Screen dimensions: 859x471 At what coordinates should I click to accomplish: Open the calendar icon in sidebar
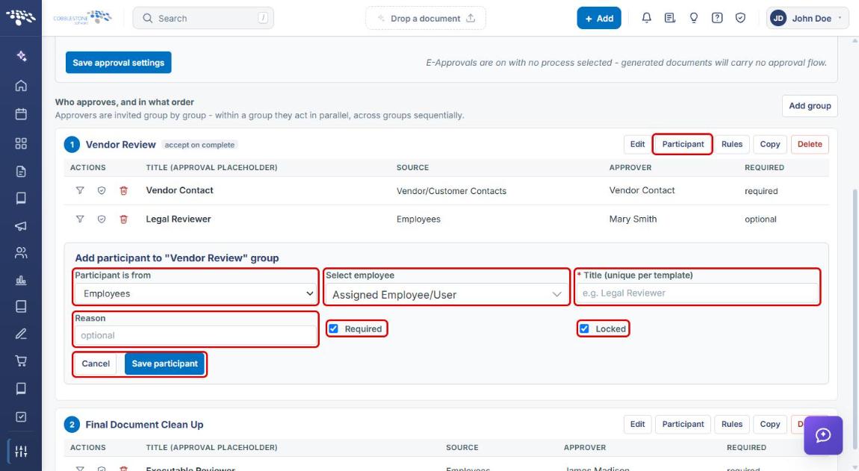[21, 114]
